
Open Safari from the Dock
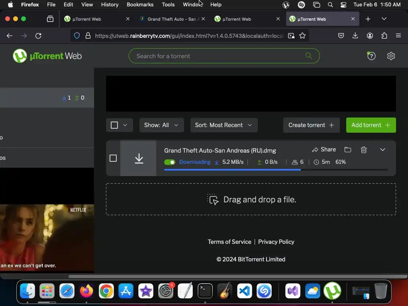pyautogui.click(x=67, y=290)
